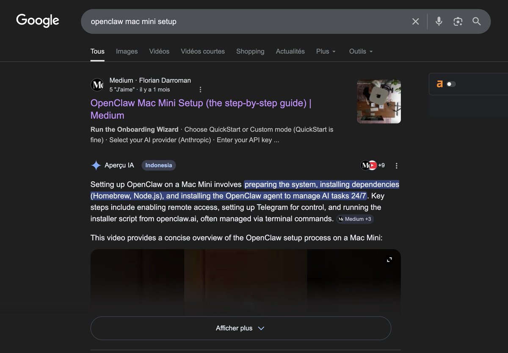Open Google Lens image search

pos(458,21)
